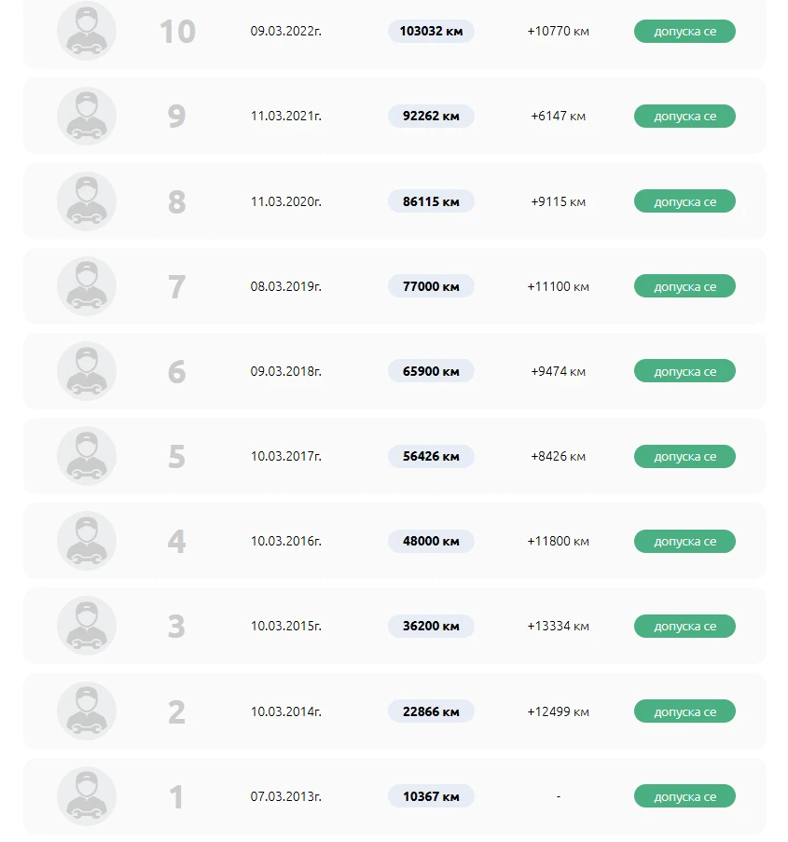Click the mechanic avatar for inspection 1
Viewport: 788px width, 842px height.
[87, 796]
